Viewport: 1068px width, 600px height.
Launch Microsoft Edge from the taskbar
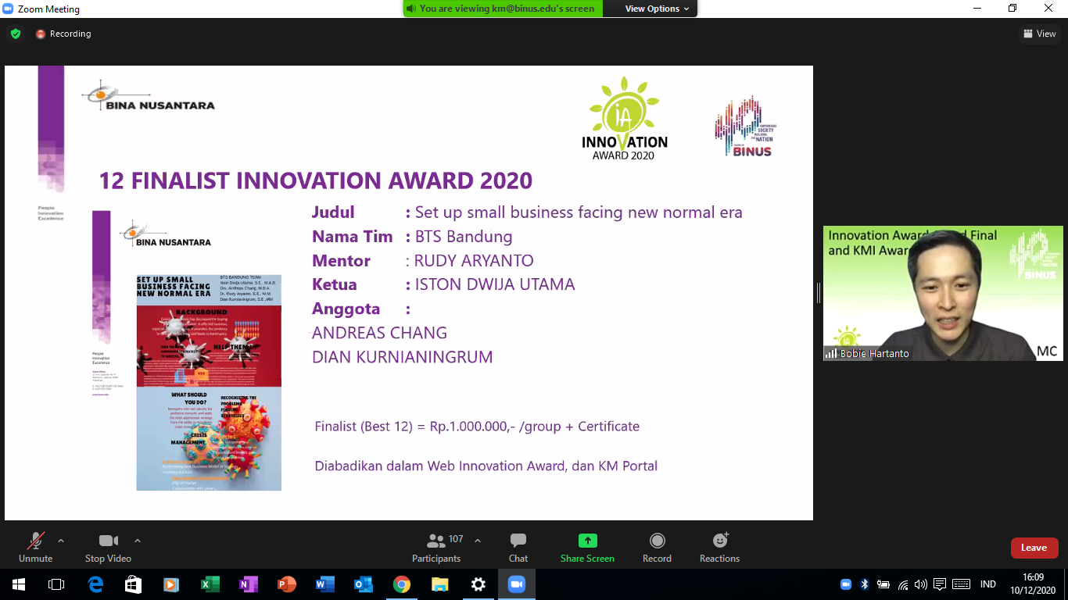pos(95,584)
